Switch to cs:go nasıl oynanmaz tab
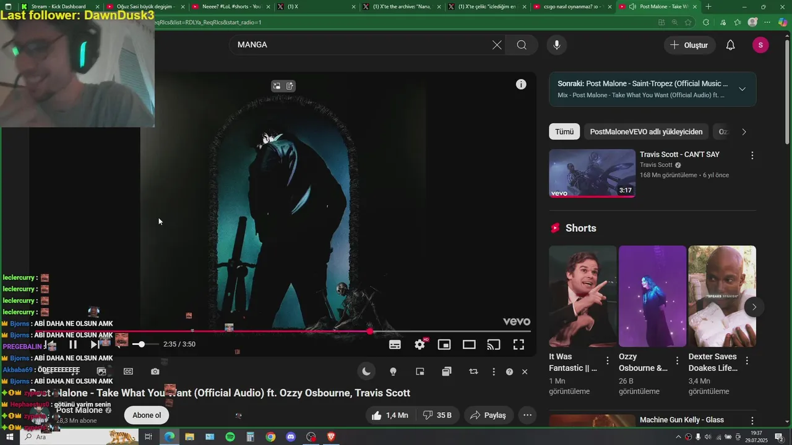The image size is (792, 445). click(x=574, y=7)
